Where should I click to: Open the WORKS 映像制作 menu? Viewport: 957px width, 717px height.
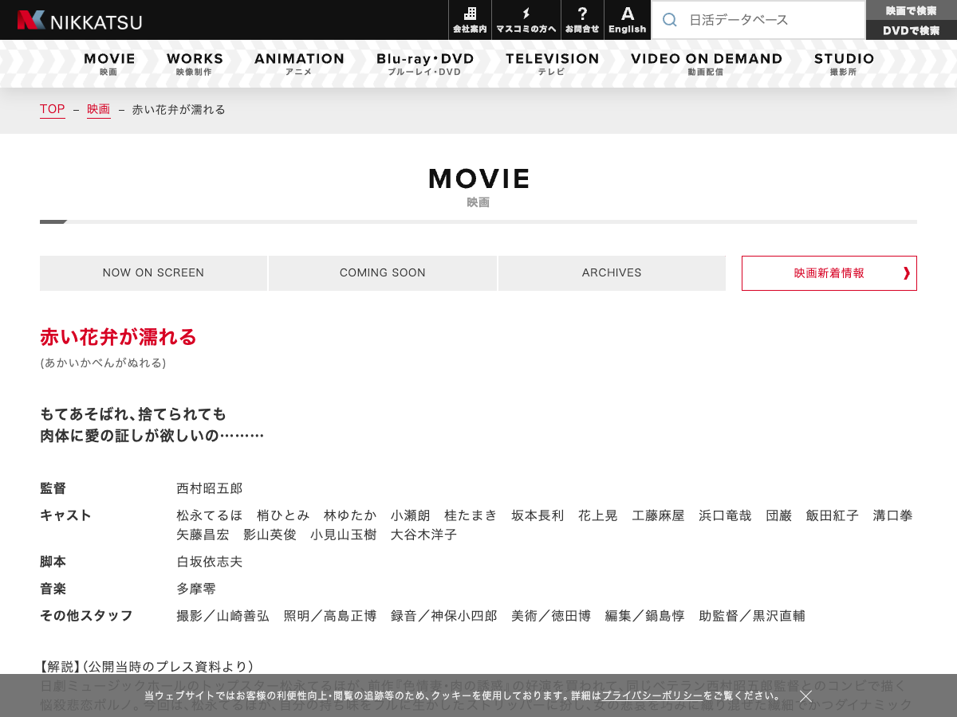click(195, 64)
